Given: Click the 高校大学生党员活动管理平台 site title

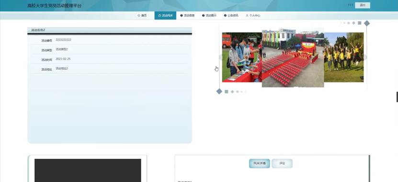Looking at the screenshot, I should tap(54, 6).
